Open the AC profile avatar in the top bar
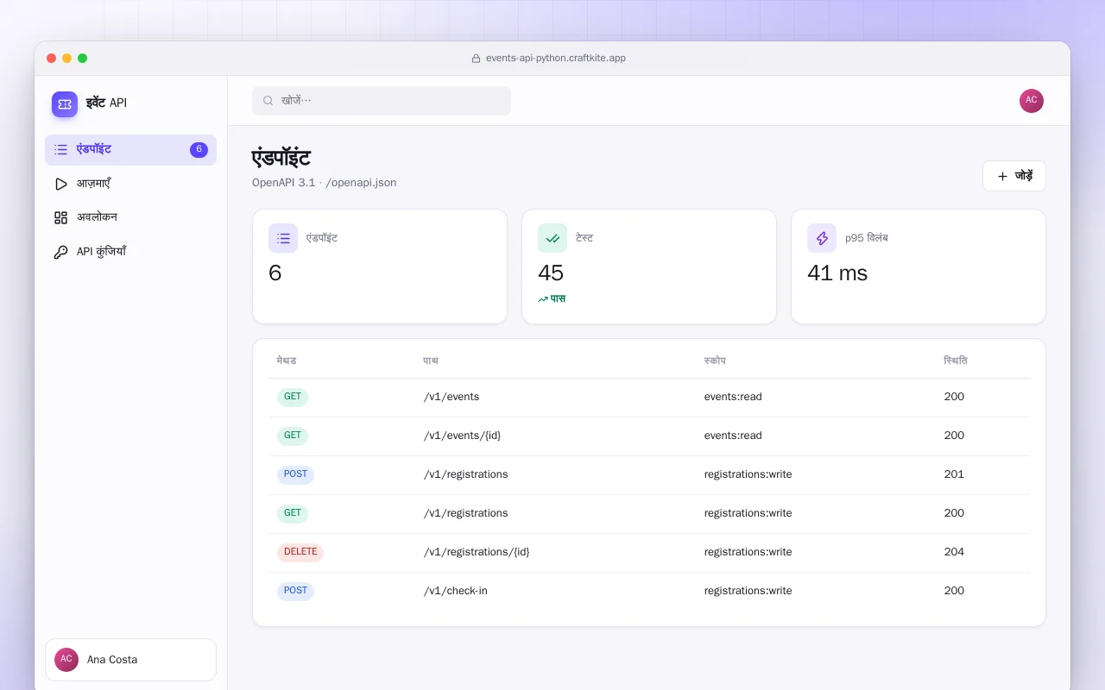The image size is (1105, 690). [1032, 101]
